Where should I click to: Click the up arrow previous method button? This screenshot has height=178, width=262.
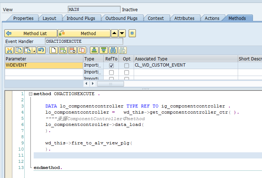114,33
